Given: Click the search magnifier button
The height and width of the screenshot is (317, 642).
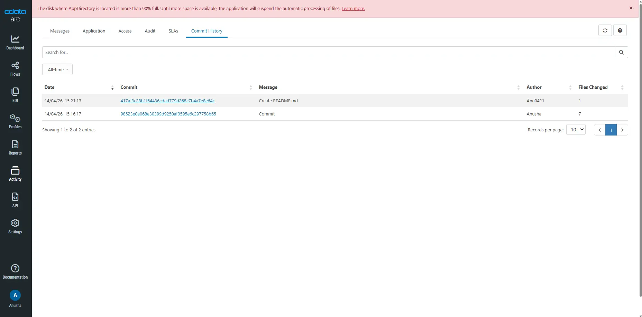Looking at the screenshot, I should point(621,52).
